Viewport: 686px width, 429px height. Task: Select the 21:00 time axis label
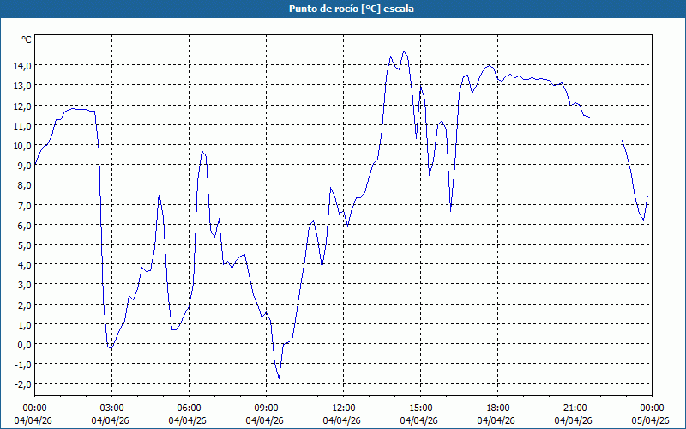(575, 408)
